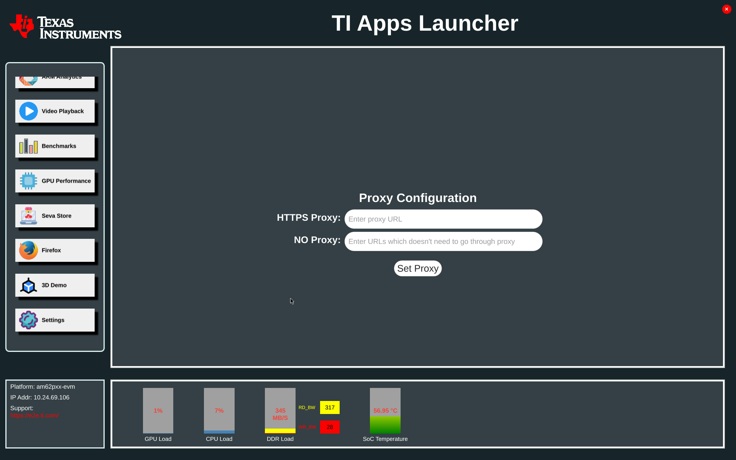736x460 pixels.
Task: Focus the HTTPS Proxy input field
Action: point(443,219)
